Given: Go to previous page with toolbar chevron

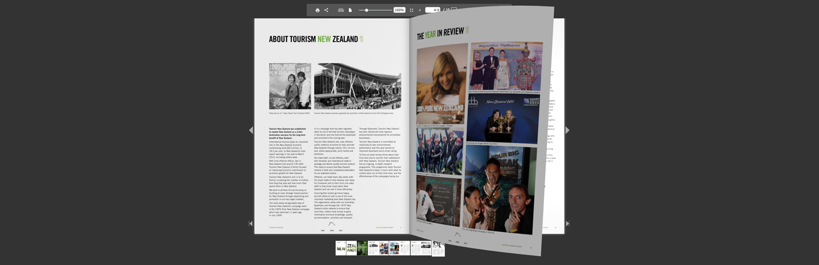Looking at the screenshot, I should 420,10.
